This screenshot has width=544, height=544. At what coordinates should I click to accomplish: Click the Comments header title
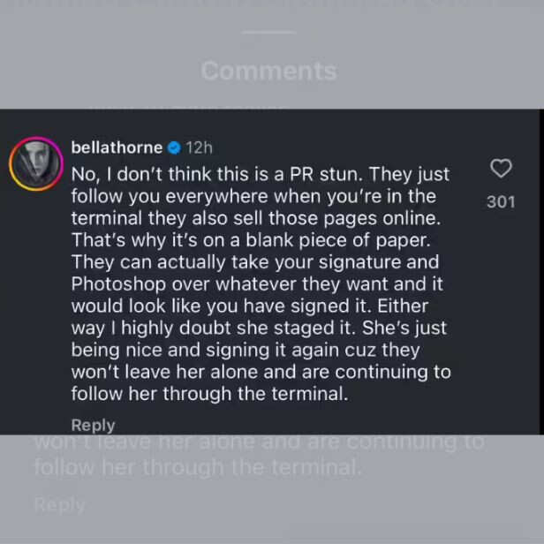click(268, 71)
